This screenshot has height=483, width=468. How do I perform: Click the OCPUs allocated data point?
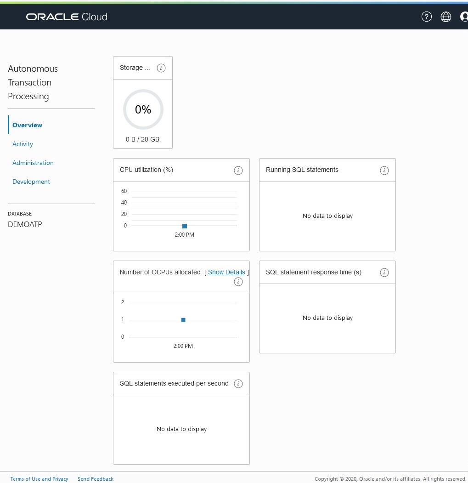point(183,320)
